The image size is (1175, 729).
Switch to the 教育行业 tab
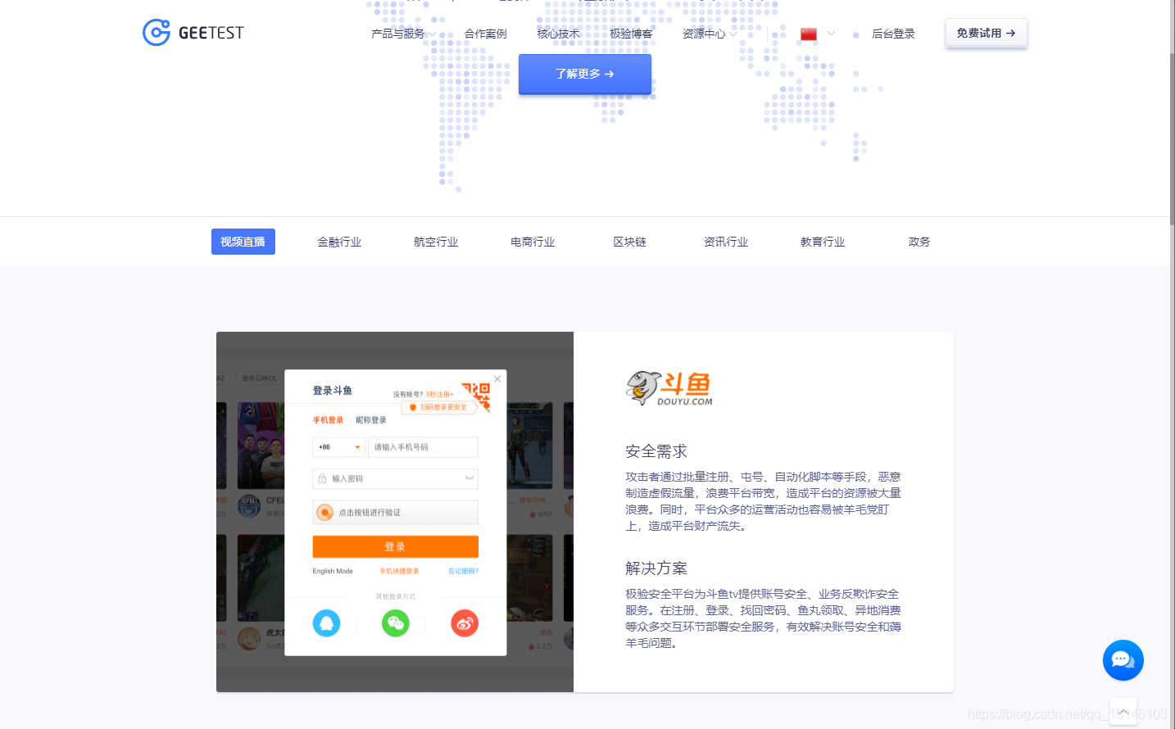tap(823, 242)
